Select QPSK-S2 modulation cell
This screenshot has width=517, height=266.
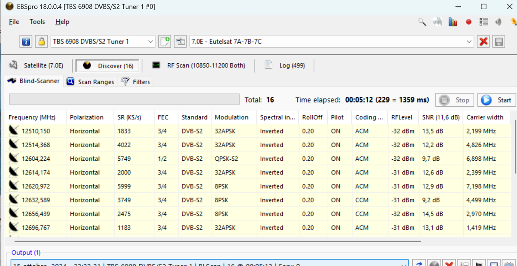pyautogui.click(x=227, y=159)
